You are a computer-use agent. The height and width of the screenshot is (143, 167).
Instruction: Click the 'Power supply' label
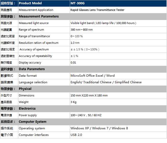[28, 115]
